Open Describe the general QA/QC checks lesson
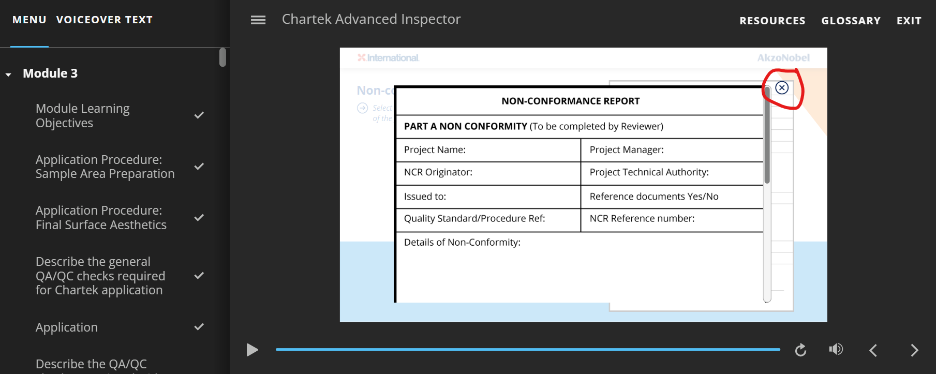 click(x=100, y=276)
